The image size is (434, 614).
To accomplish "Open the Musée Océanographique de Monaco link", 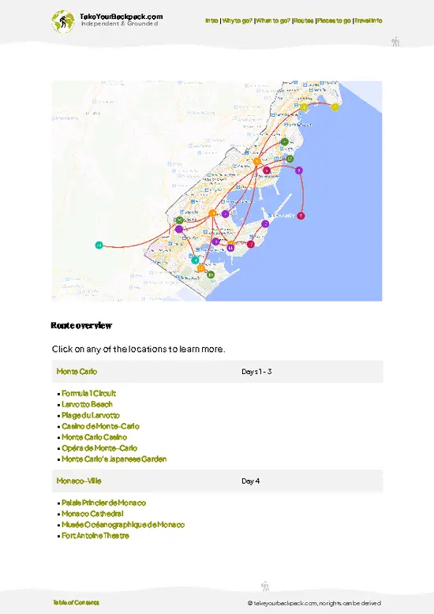I will [x=123, y=525].
